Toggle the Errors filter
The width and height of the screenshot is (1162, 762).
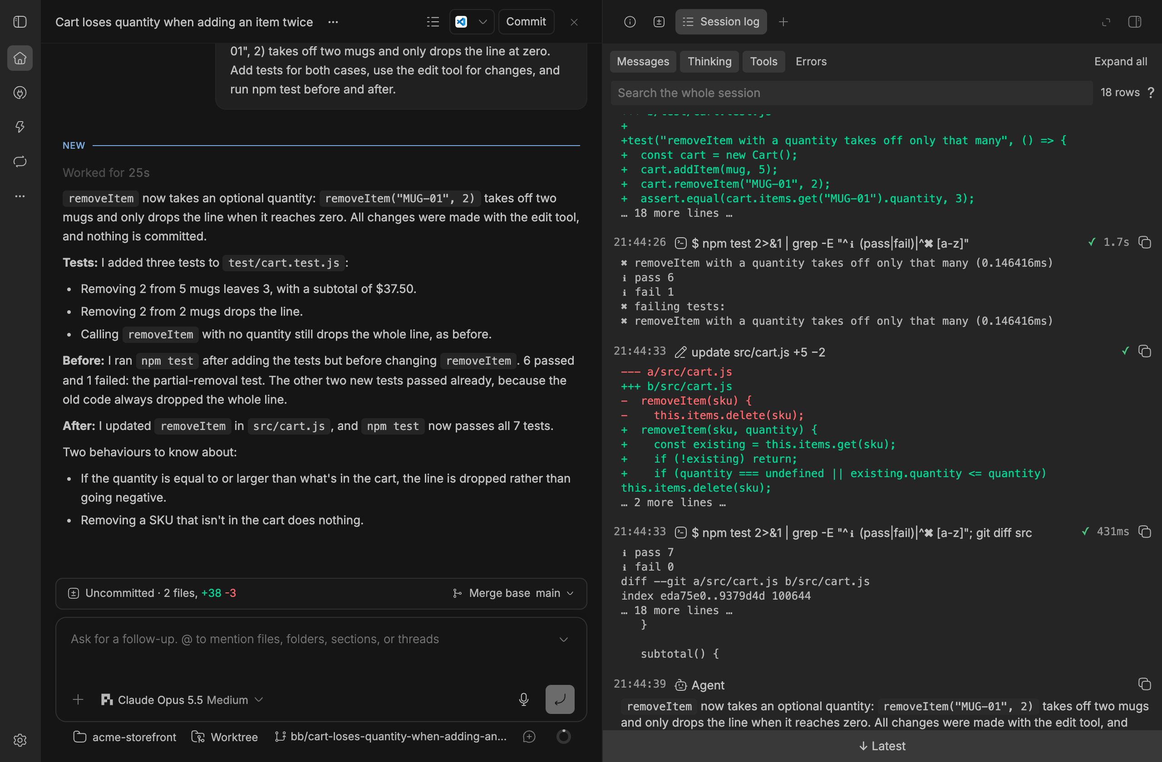click(811, 62)
